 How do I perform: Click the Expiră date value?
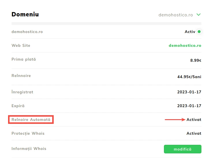(189, 106)
